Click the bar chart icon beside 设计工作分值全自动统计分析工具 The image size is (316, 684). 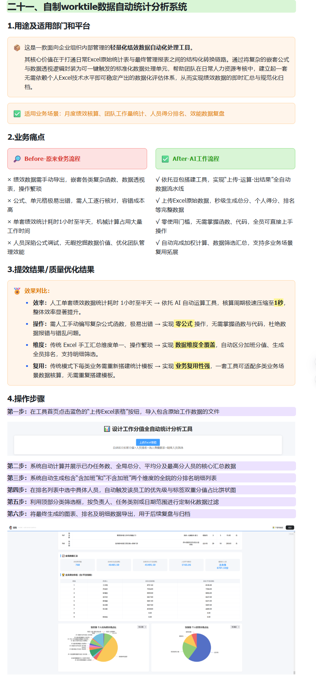pyautogui.click(x=107, y=429)
